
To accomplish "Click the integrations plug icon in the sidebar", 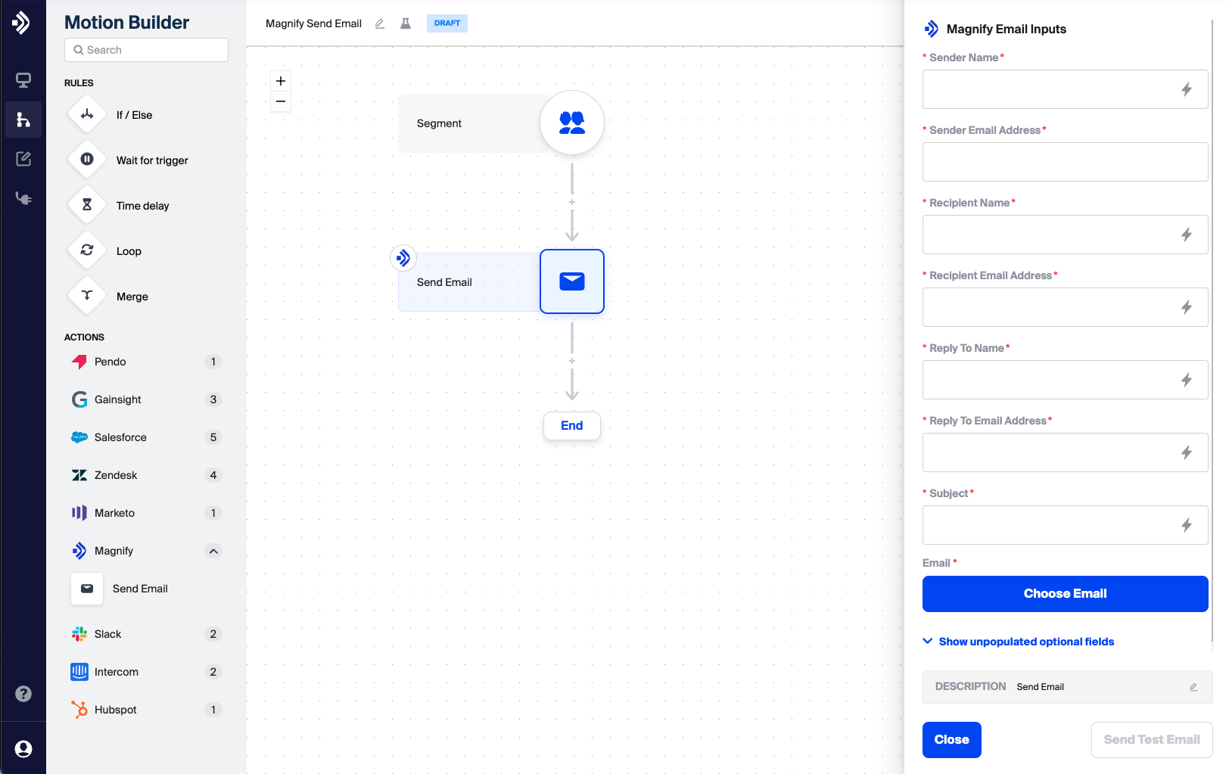I will click(x=23, y=198).
